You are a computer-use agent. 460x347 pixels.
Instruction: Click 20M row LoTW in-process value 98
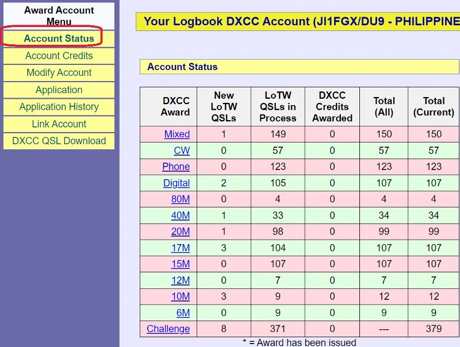coord(278,232)
